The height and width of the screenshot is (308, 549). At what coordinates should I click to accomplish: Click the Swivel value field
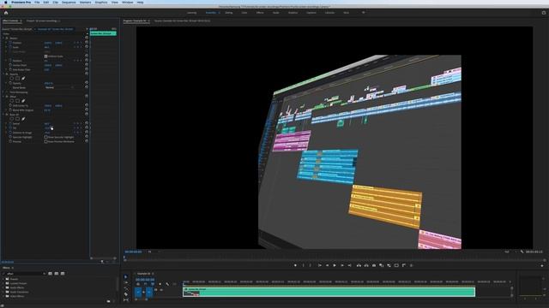coord(47,123)
